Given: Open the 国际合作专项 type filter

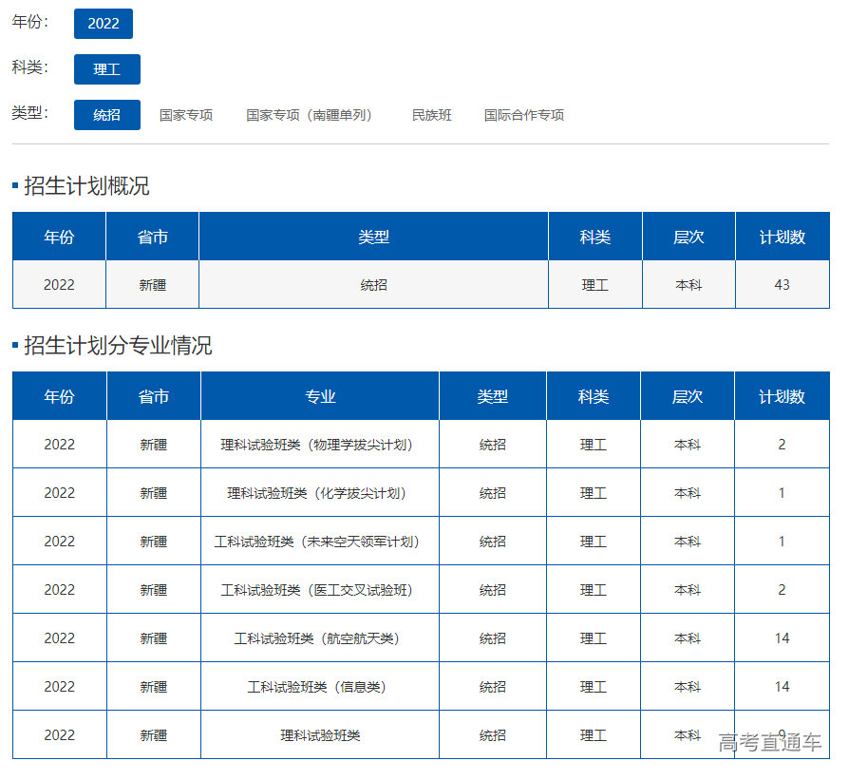Looking at the screenshot, I should (x=523, y=115).
